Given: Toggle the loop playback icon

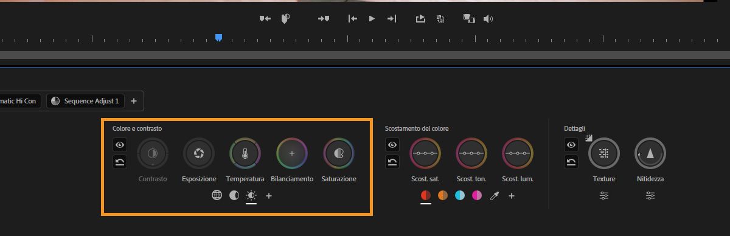Looking at the screenshot, I should (x=441, y=19).
